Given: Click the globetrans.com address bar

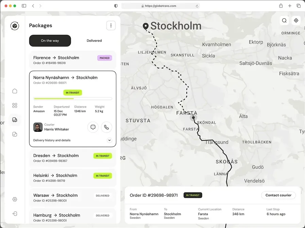Looking at the screenshot, I should (x=160, y=6).
